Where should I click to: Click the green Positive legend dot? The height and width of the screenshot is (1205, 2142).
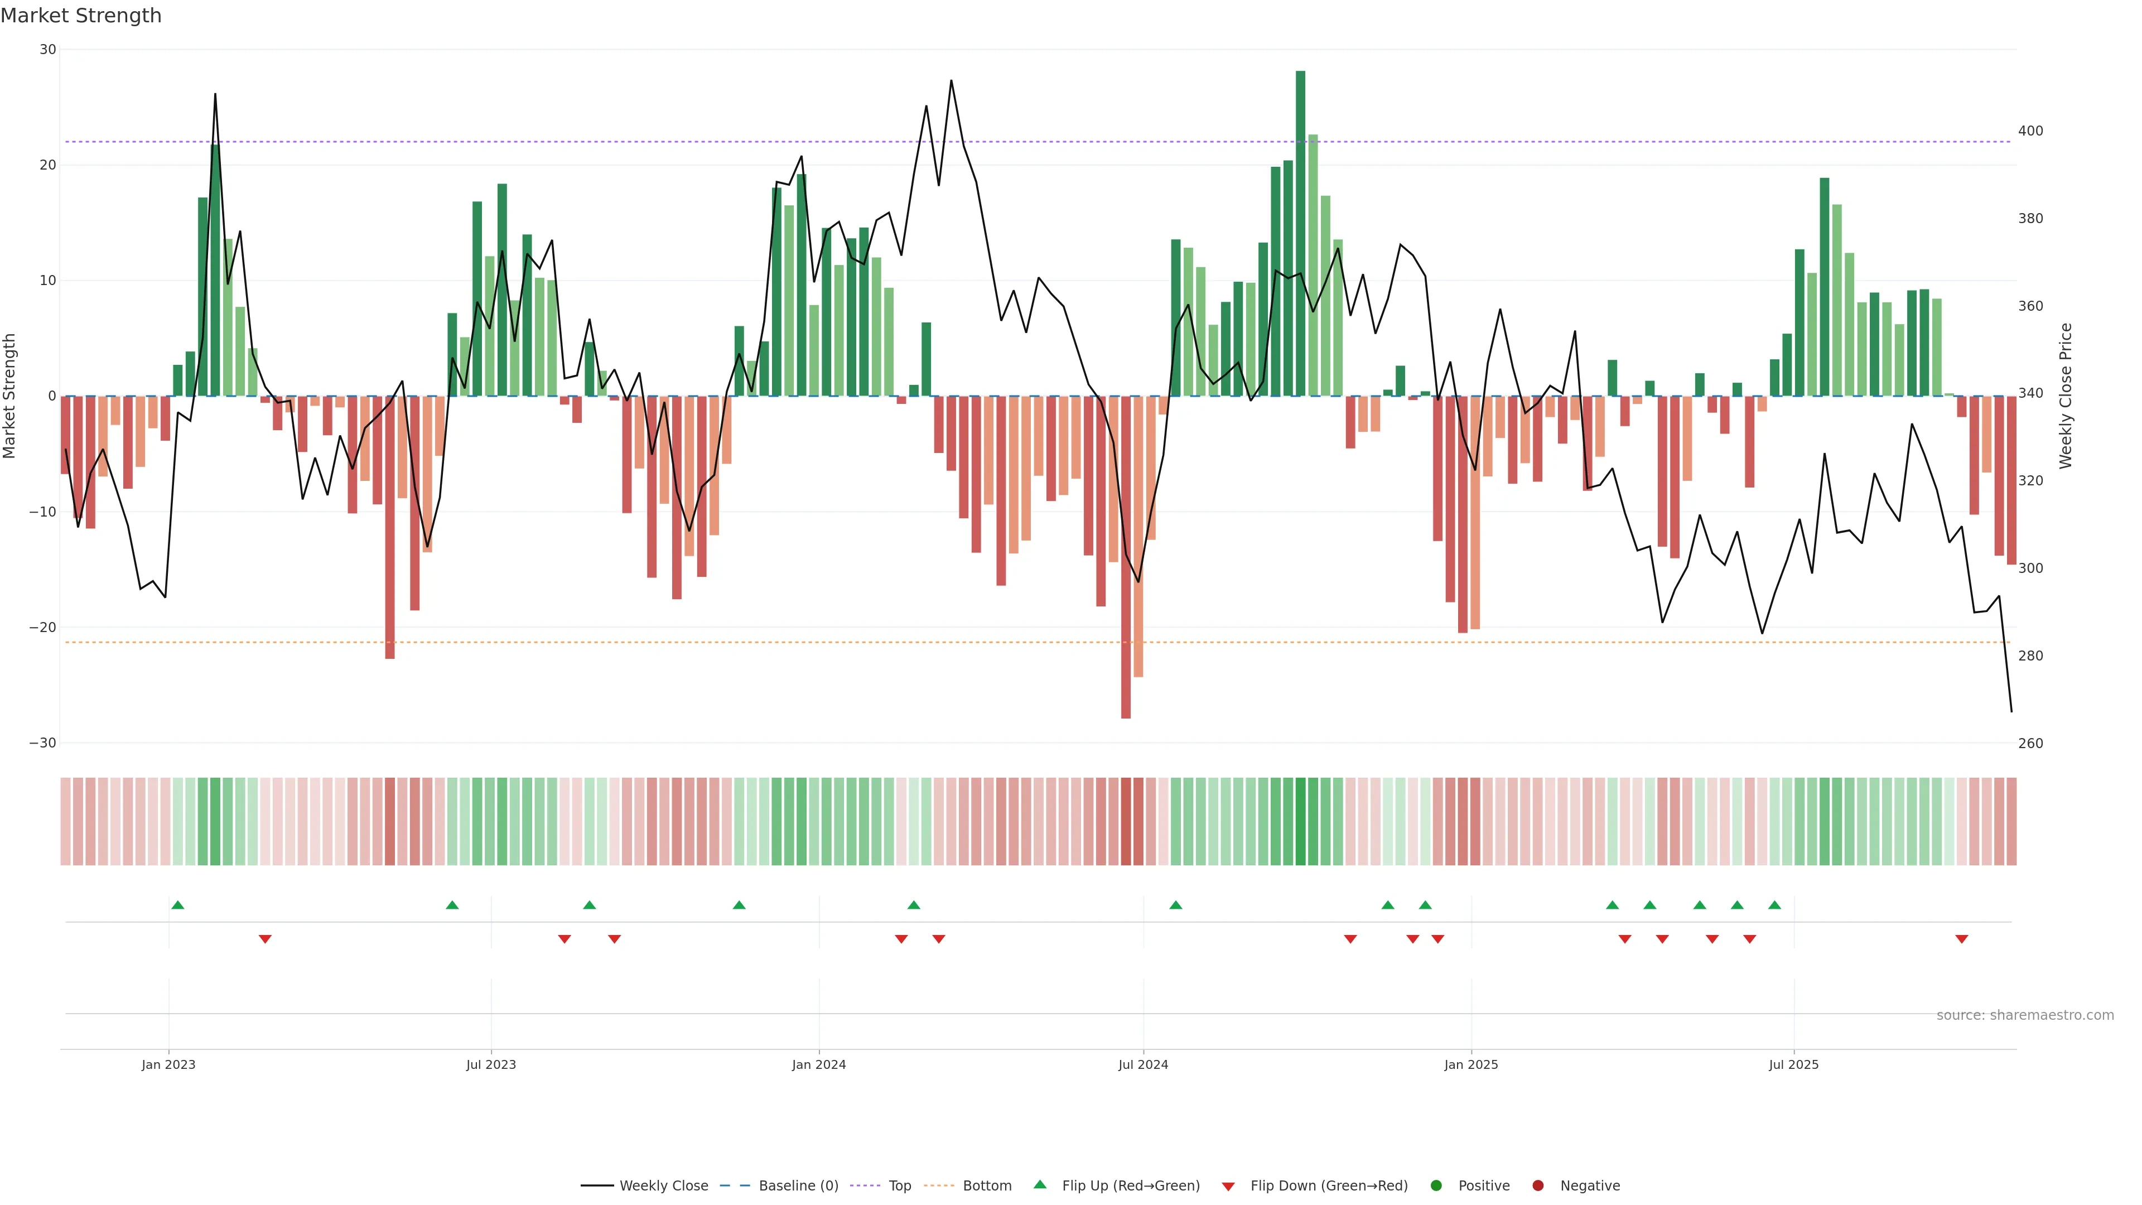coord(1436,1185)
